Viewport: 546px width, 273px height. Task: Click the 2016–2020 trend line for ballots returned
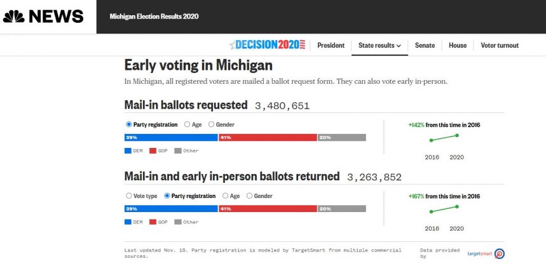click(444, 209)
